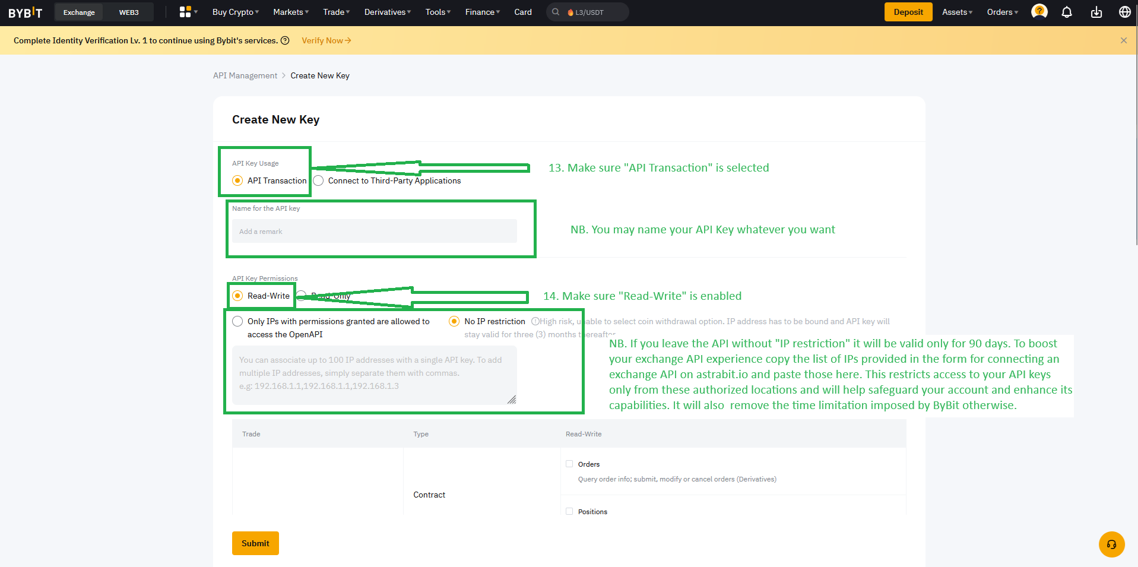Close the identity verification banner
This screenshot has width=1138, height=567.
(1123, 40)
